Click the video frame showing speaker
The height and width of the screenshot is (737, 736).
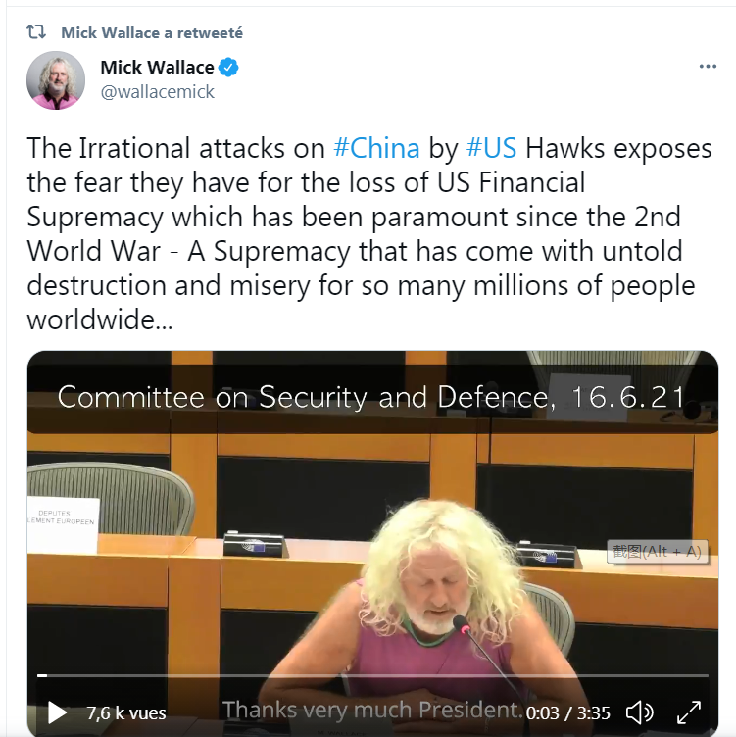(x=372, y=541)
